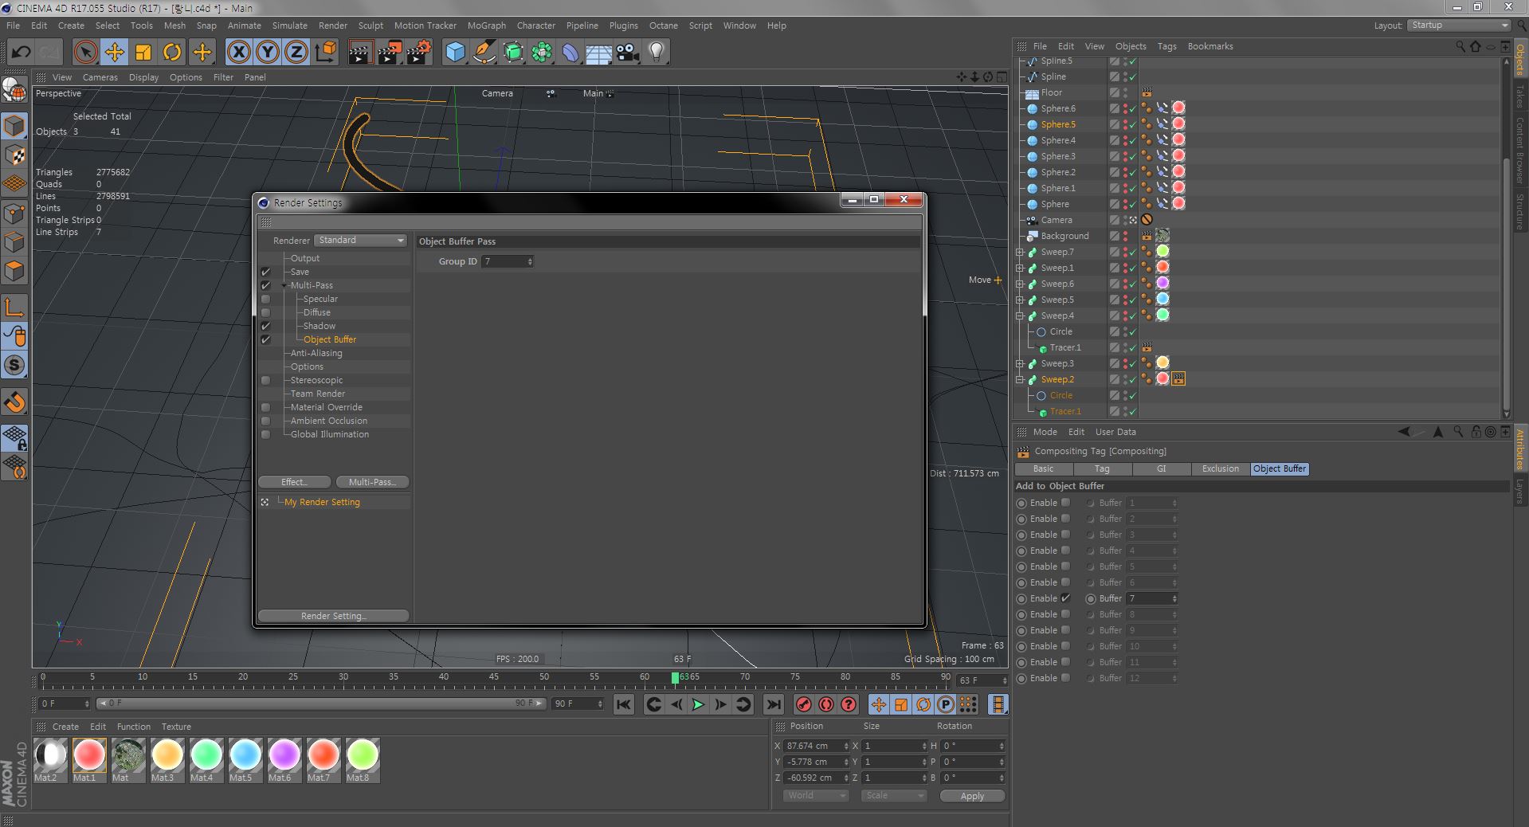Click the Undo arrow icon
Viewport: 1529px width, 827px height.
pos(21,53)
